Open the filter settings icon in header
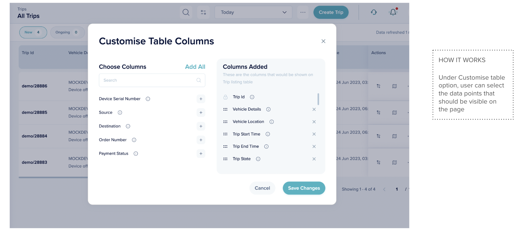Image resolution: width=517 pixels, height=234 pixels. pyautogui.click(x=203, y=12)
